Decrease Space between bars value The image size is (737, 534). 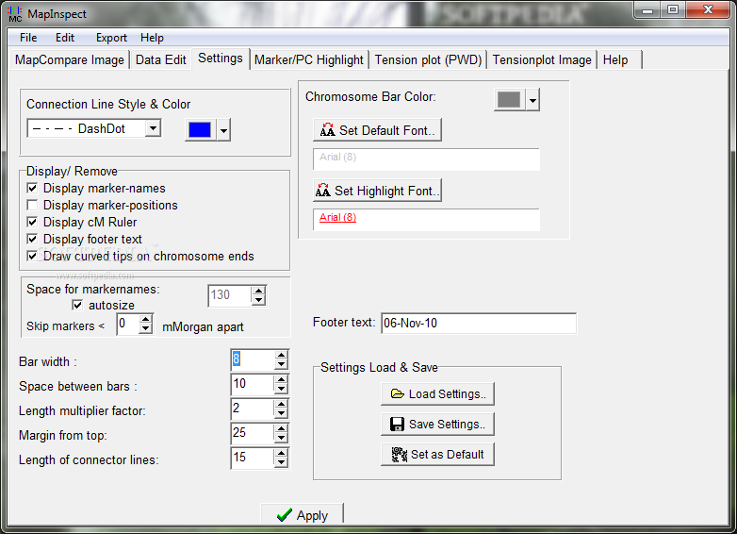281,389
